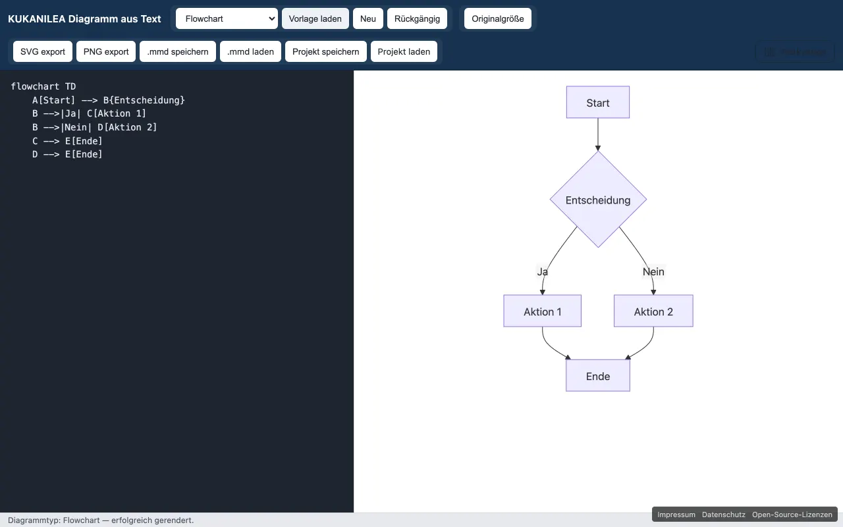Viewport: 843px width, 527px height.
Task: Reset zoom with Originalgröße
Action: (498, 18)
